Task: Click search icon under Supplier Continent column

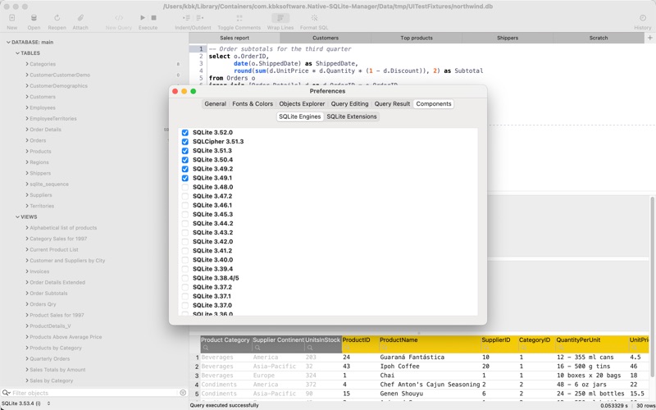Action: pos(257,348)
